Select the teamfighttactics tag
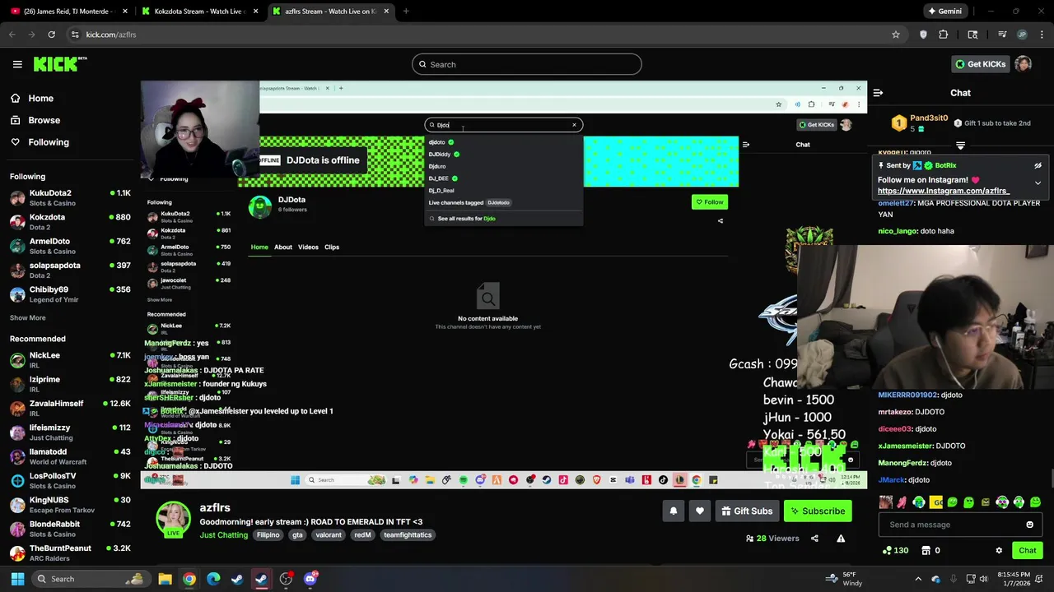1054x592 pixels. click(x=408, y=534)
